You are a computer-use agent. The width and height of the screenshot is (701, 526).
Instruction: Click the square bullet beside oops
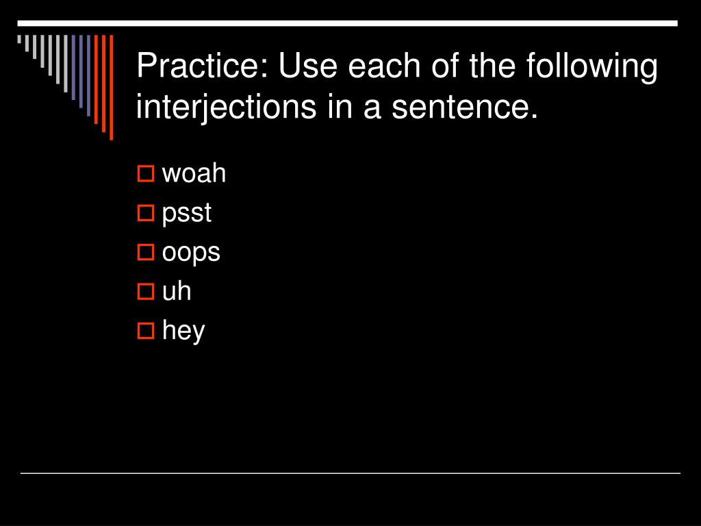pos(146,252)
